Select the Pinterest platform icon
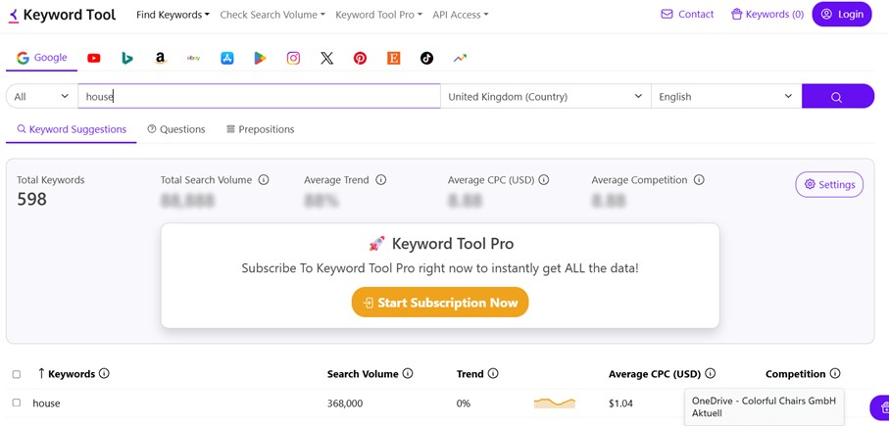 (360, 59)
